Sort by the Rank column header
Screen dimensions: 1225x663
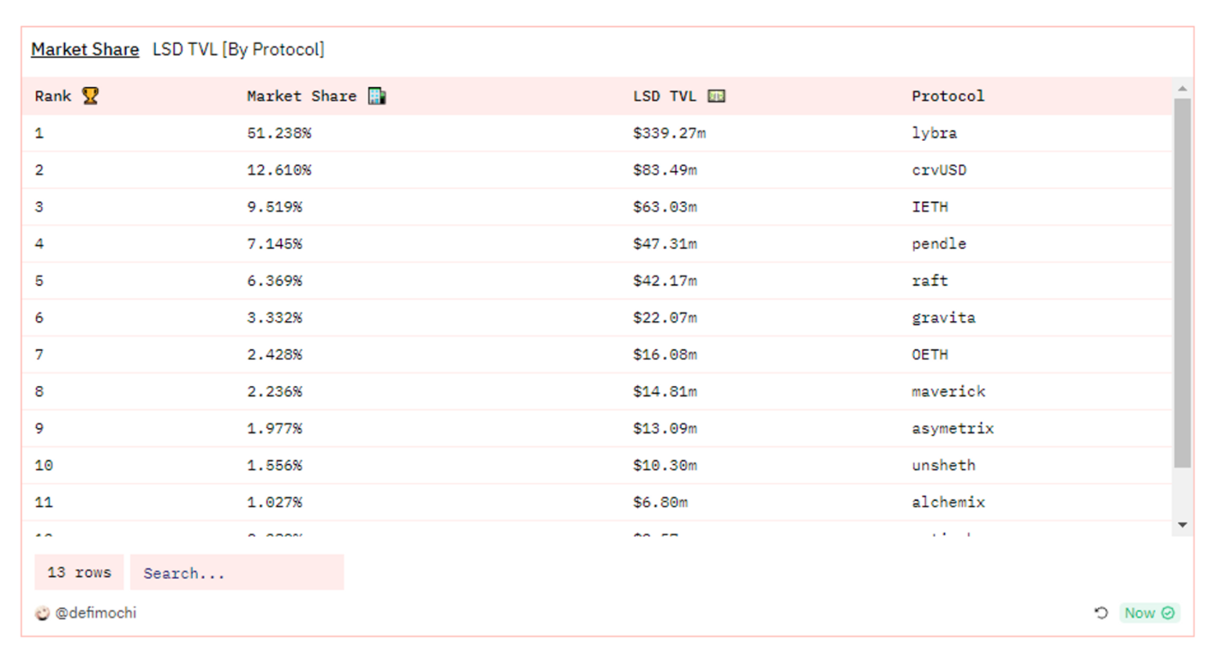53,96
